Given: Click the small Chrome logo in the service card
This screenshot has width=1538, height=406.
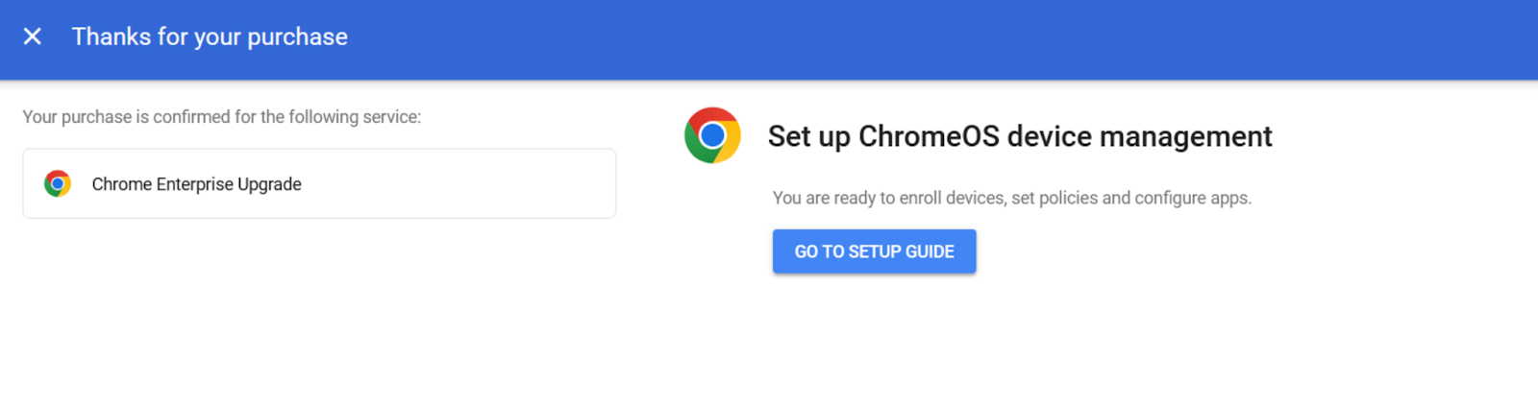Looking at the screenshot, I should click(x=58, y=183).
